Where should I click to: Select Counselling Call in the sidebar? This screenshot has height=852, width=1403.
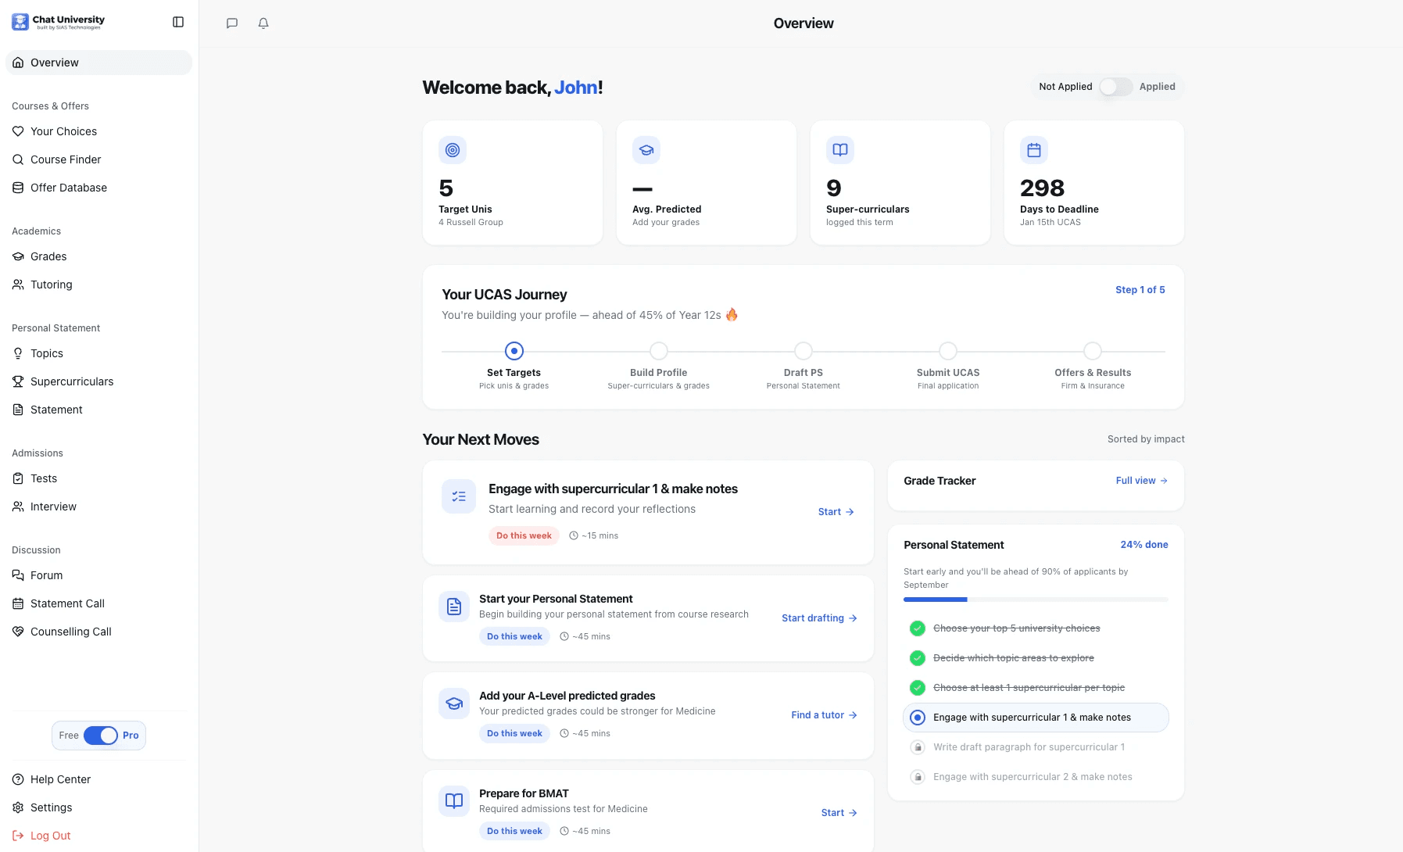coord(70,631)
